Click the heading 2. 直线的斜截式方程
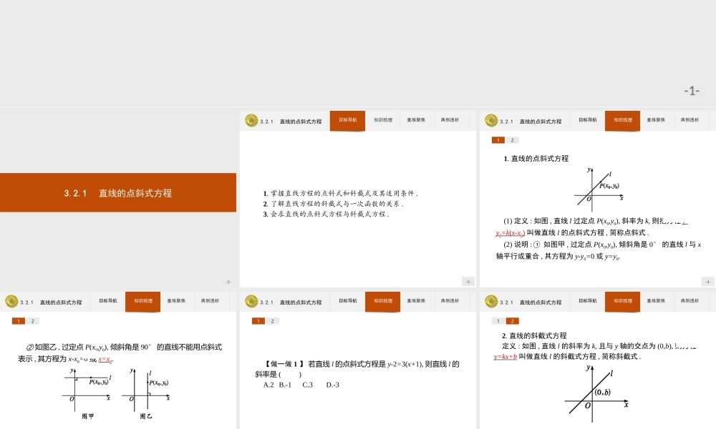716x429 pixels. (534, 335)
